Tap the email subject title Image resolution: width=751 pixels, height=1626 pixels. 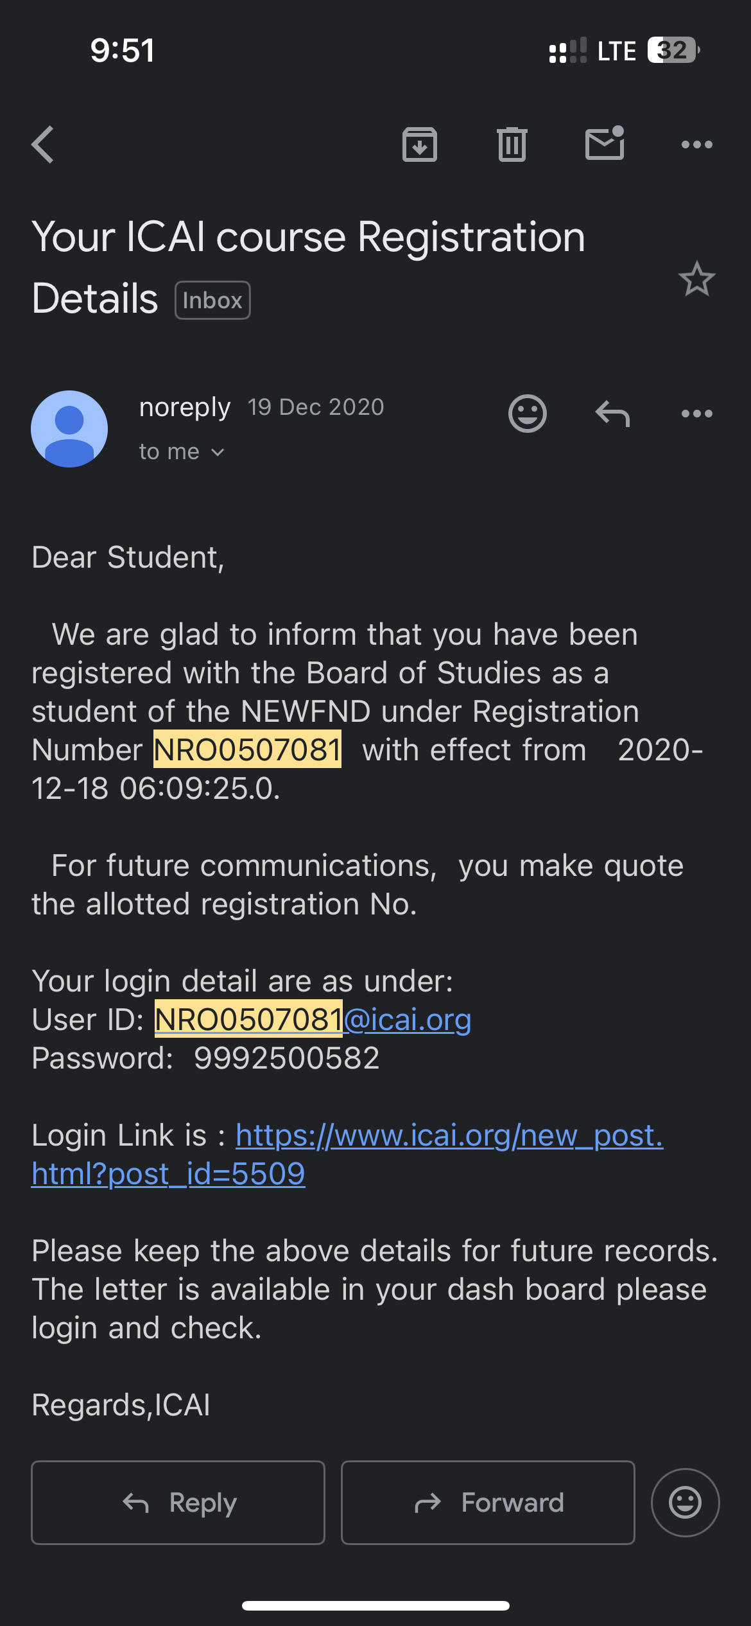click(308, 238)
